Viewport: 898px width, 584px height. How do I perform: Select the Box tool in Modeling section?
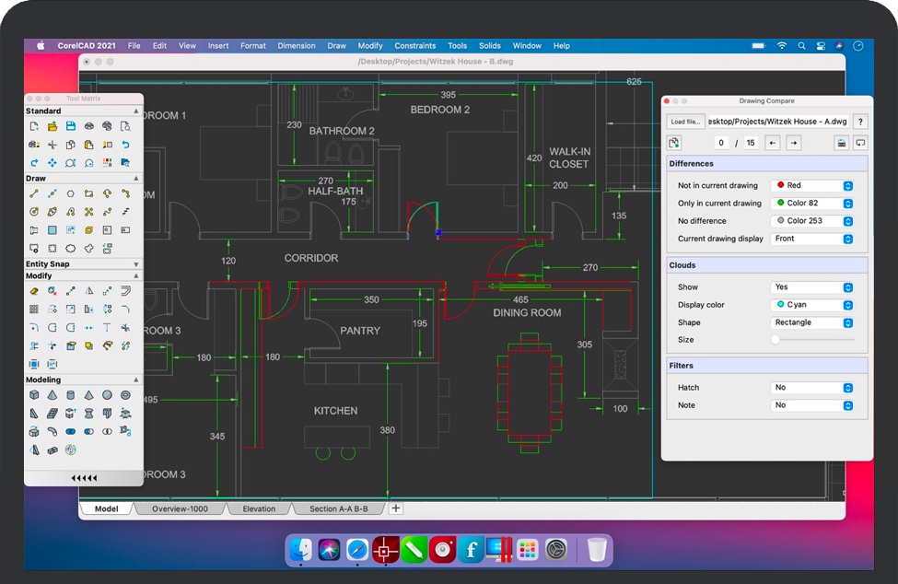pyautogui.click(x=33, y=395)
